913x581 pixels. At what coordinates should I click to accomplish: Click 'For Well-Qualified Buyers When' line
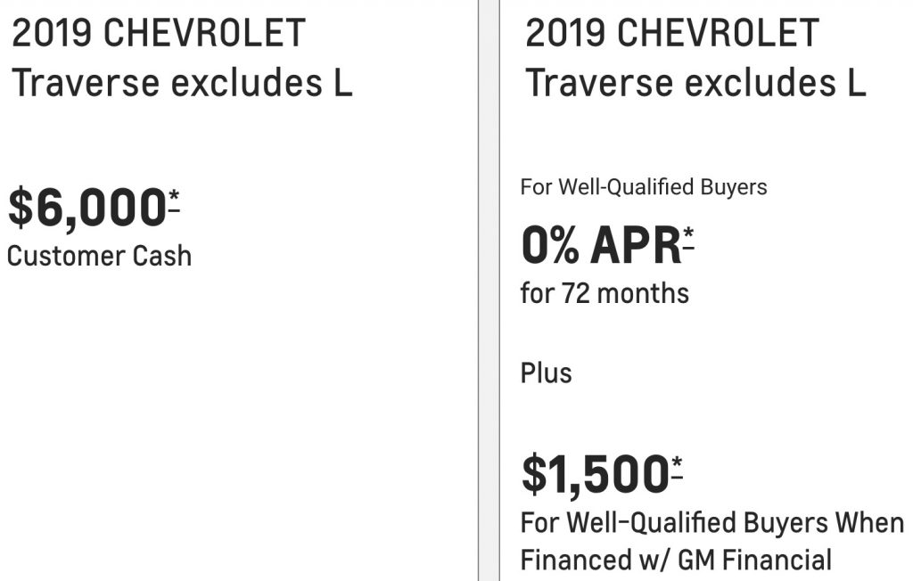712,523
